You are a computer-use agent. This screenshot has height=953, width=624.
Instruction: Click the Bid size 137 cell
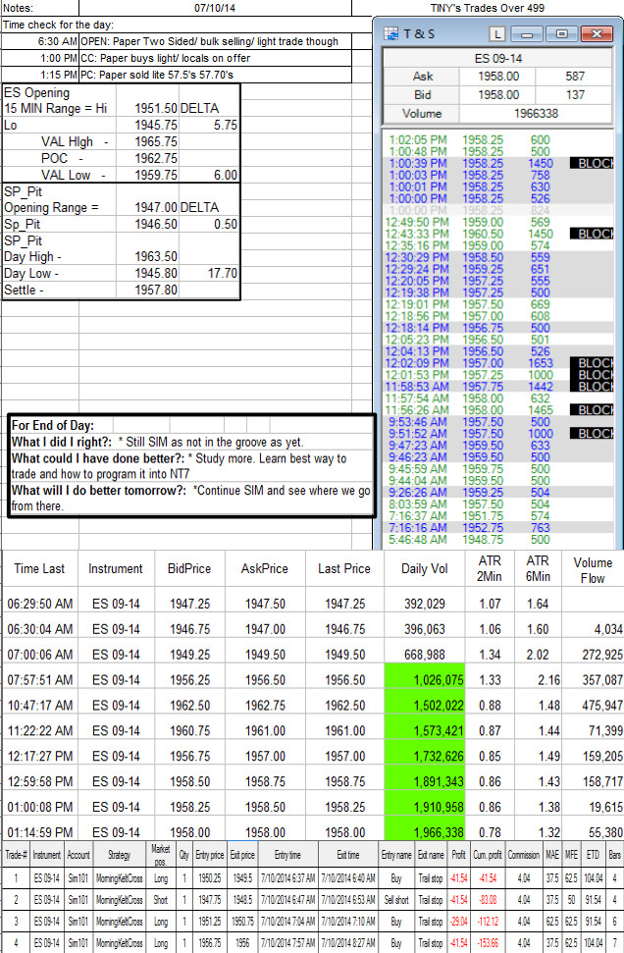(x=574, y=95)
